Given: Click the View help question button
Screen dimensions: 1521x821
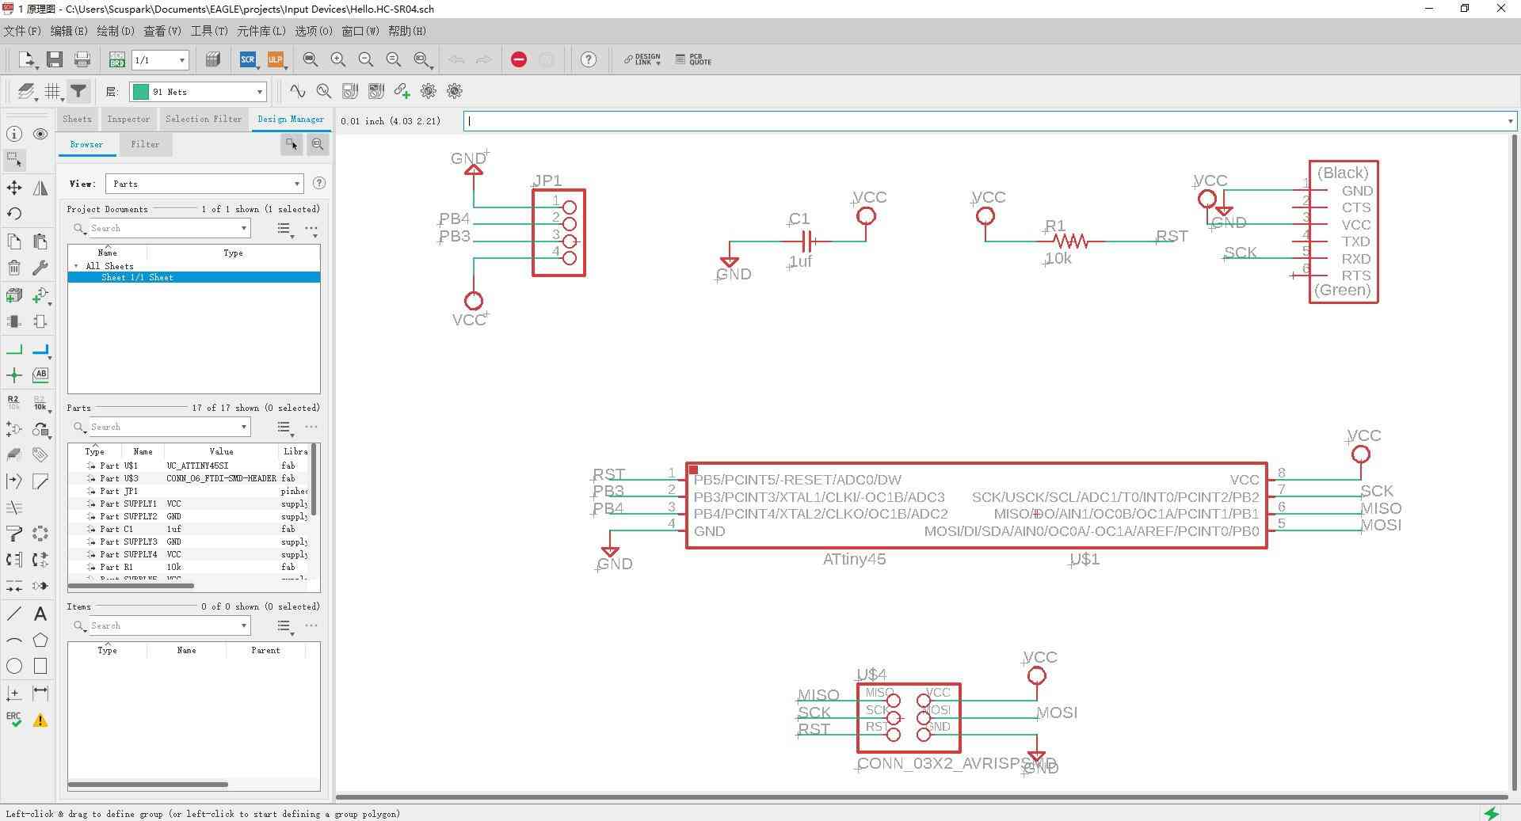Looking at the screenshot, I should [x=318, y=183].
